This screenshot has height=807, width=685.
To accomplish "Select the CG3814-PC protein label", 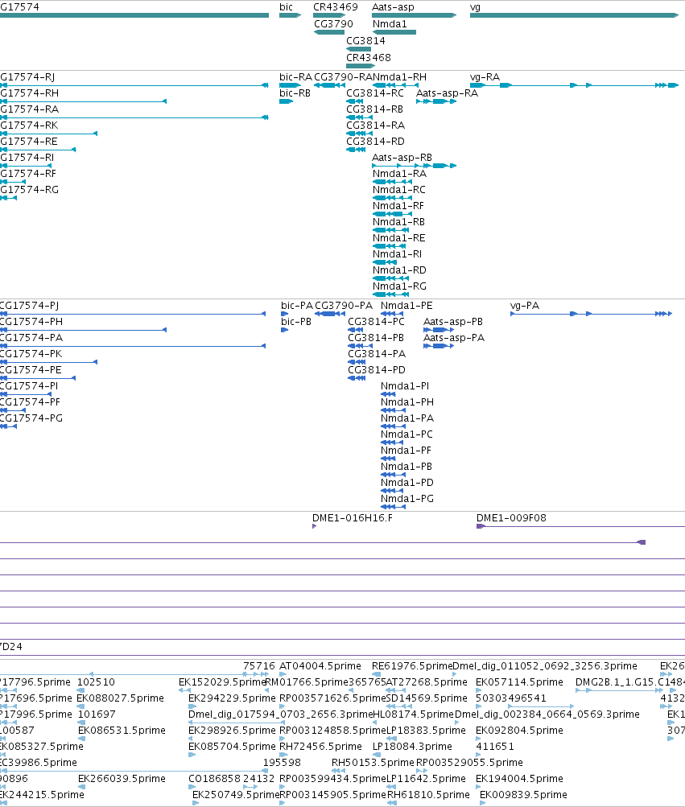I will click(x=376, y=322).
